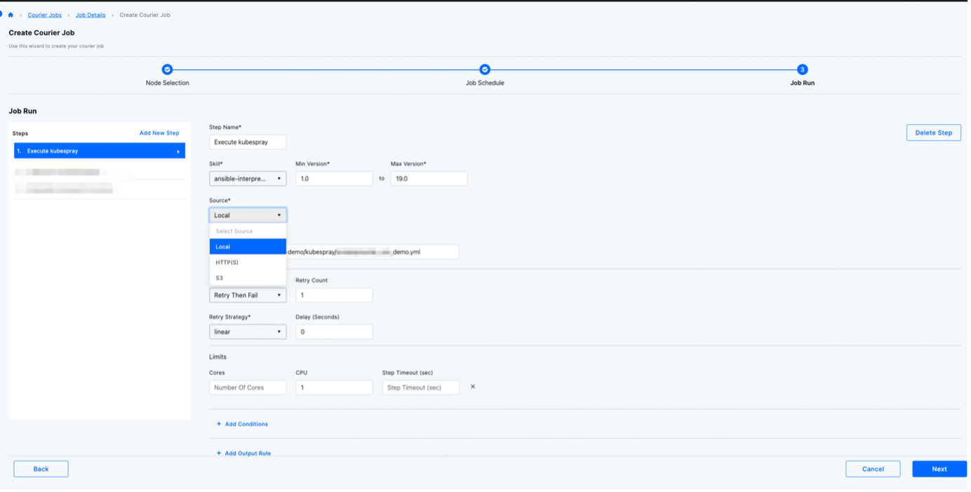Click the completed Node Selection checkmark icon
The height and width of the screenshot is (492, 971).
click(167, 69)
